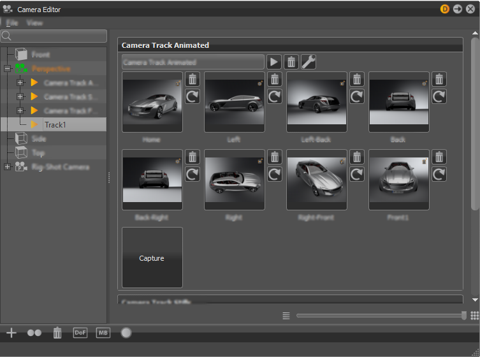The width and height of the screenshot is (480, 357).
Task: Select the Top camera in the tree
Action: [x=38, y=153]
